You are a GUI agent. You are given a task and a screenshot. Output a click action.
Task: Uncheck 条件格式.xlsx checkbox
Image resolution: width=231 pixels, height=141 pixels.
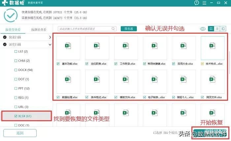click(87, 97)
